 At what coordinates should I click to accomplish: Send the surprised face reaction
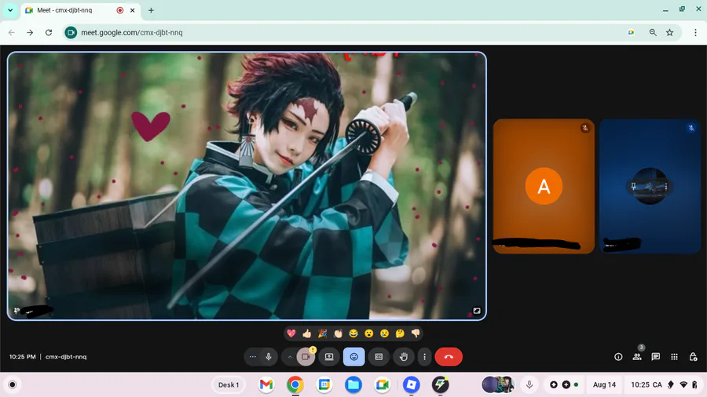(x=369, y=333)
